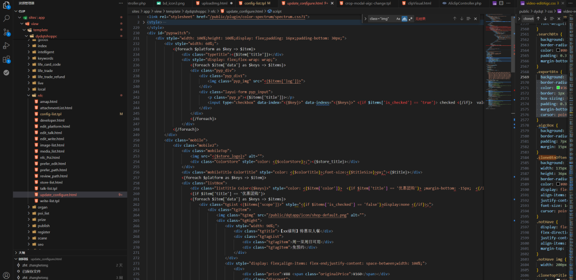Image resolution: width=576 pixels, height=280 pixels.
Task: Expand replace mode in cloneb find widget
Action: [x=519, y=18]
